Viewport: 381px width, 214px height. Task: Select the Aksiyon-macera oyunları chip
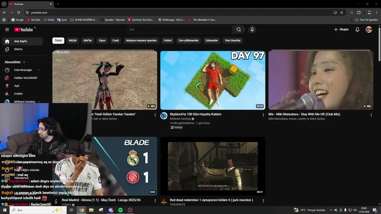[x=141, y=40]
